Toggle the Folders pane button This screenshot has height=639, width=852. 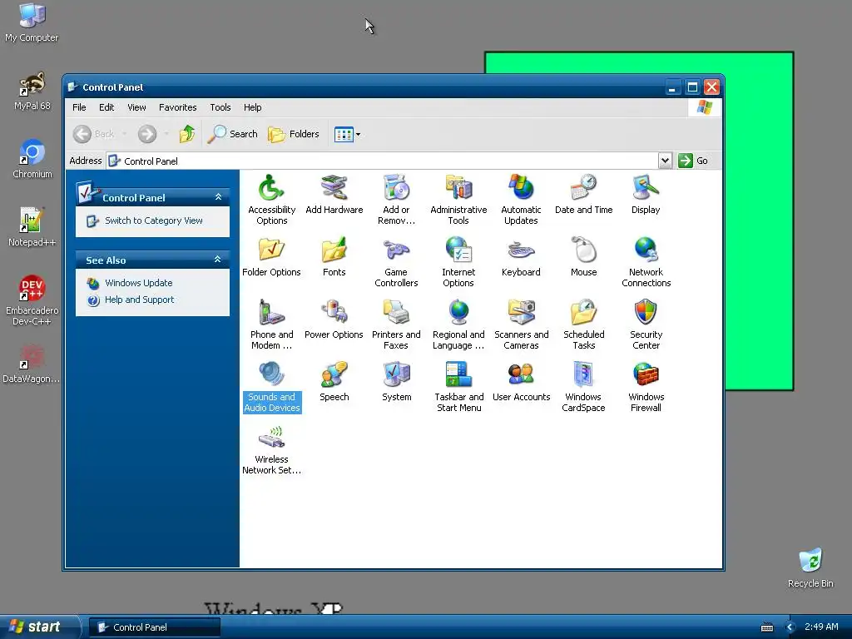tap(294, 134)
